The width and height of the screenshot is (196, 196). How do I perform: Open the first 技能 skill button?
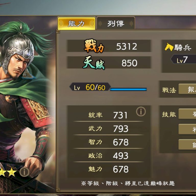(187, 114)
